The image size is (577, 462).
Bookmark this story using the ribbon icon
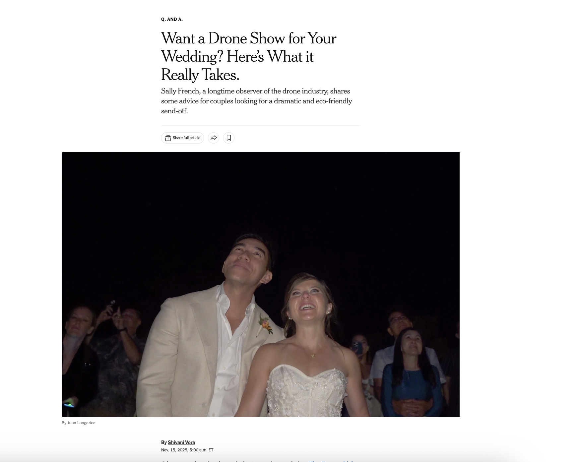tap(228, 138)
